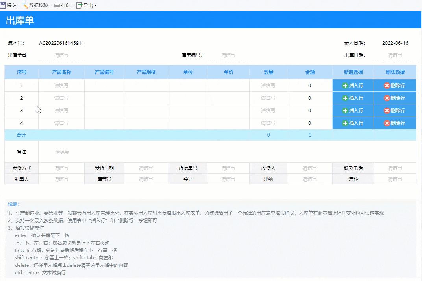Select product name cell in row 2
422x281 pixels.
tap(61, 98)
